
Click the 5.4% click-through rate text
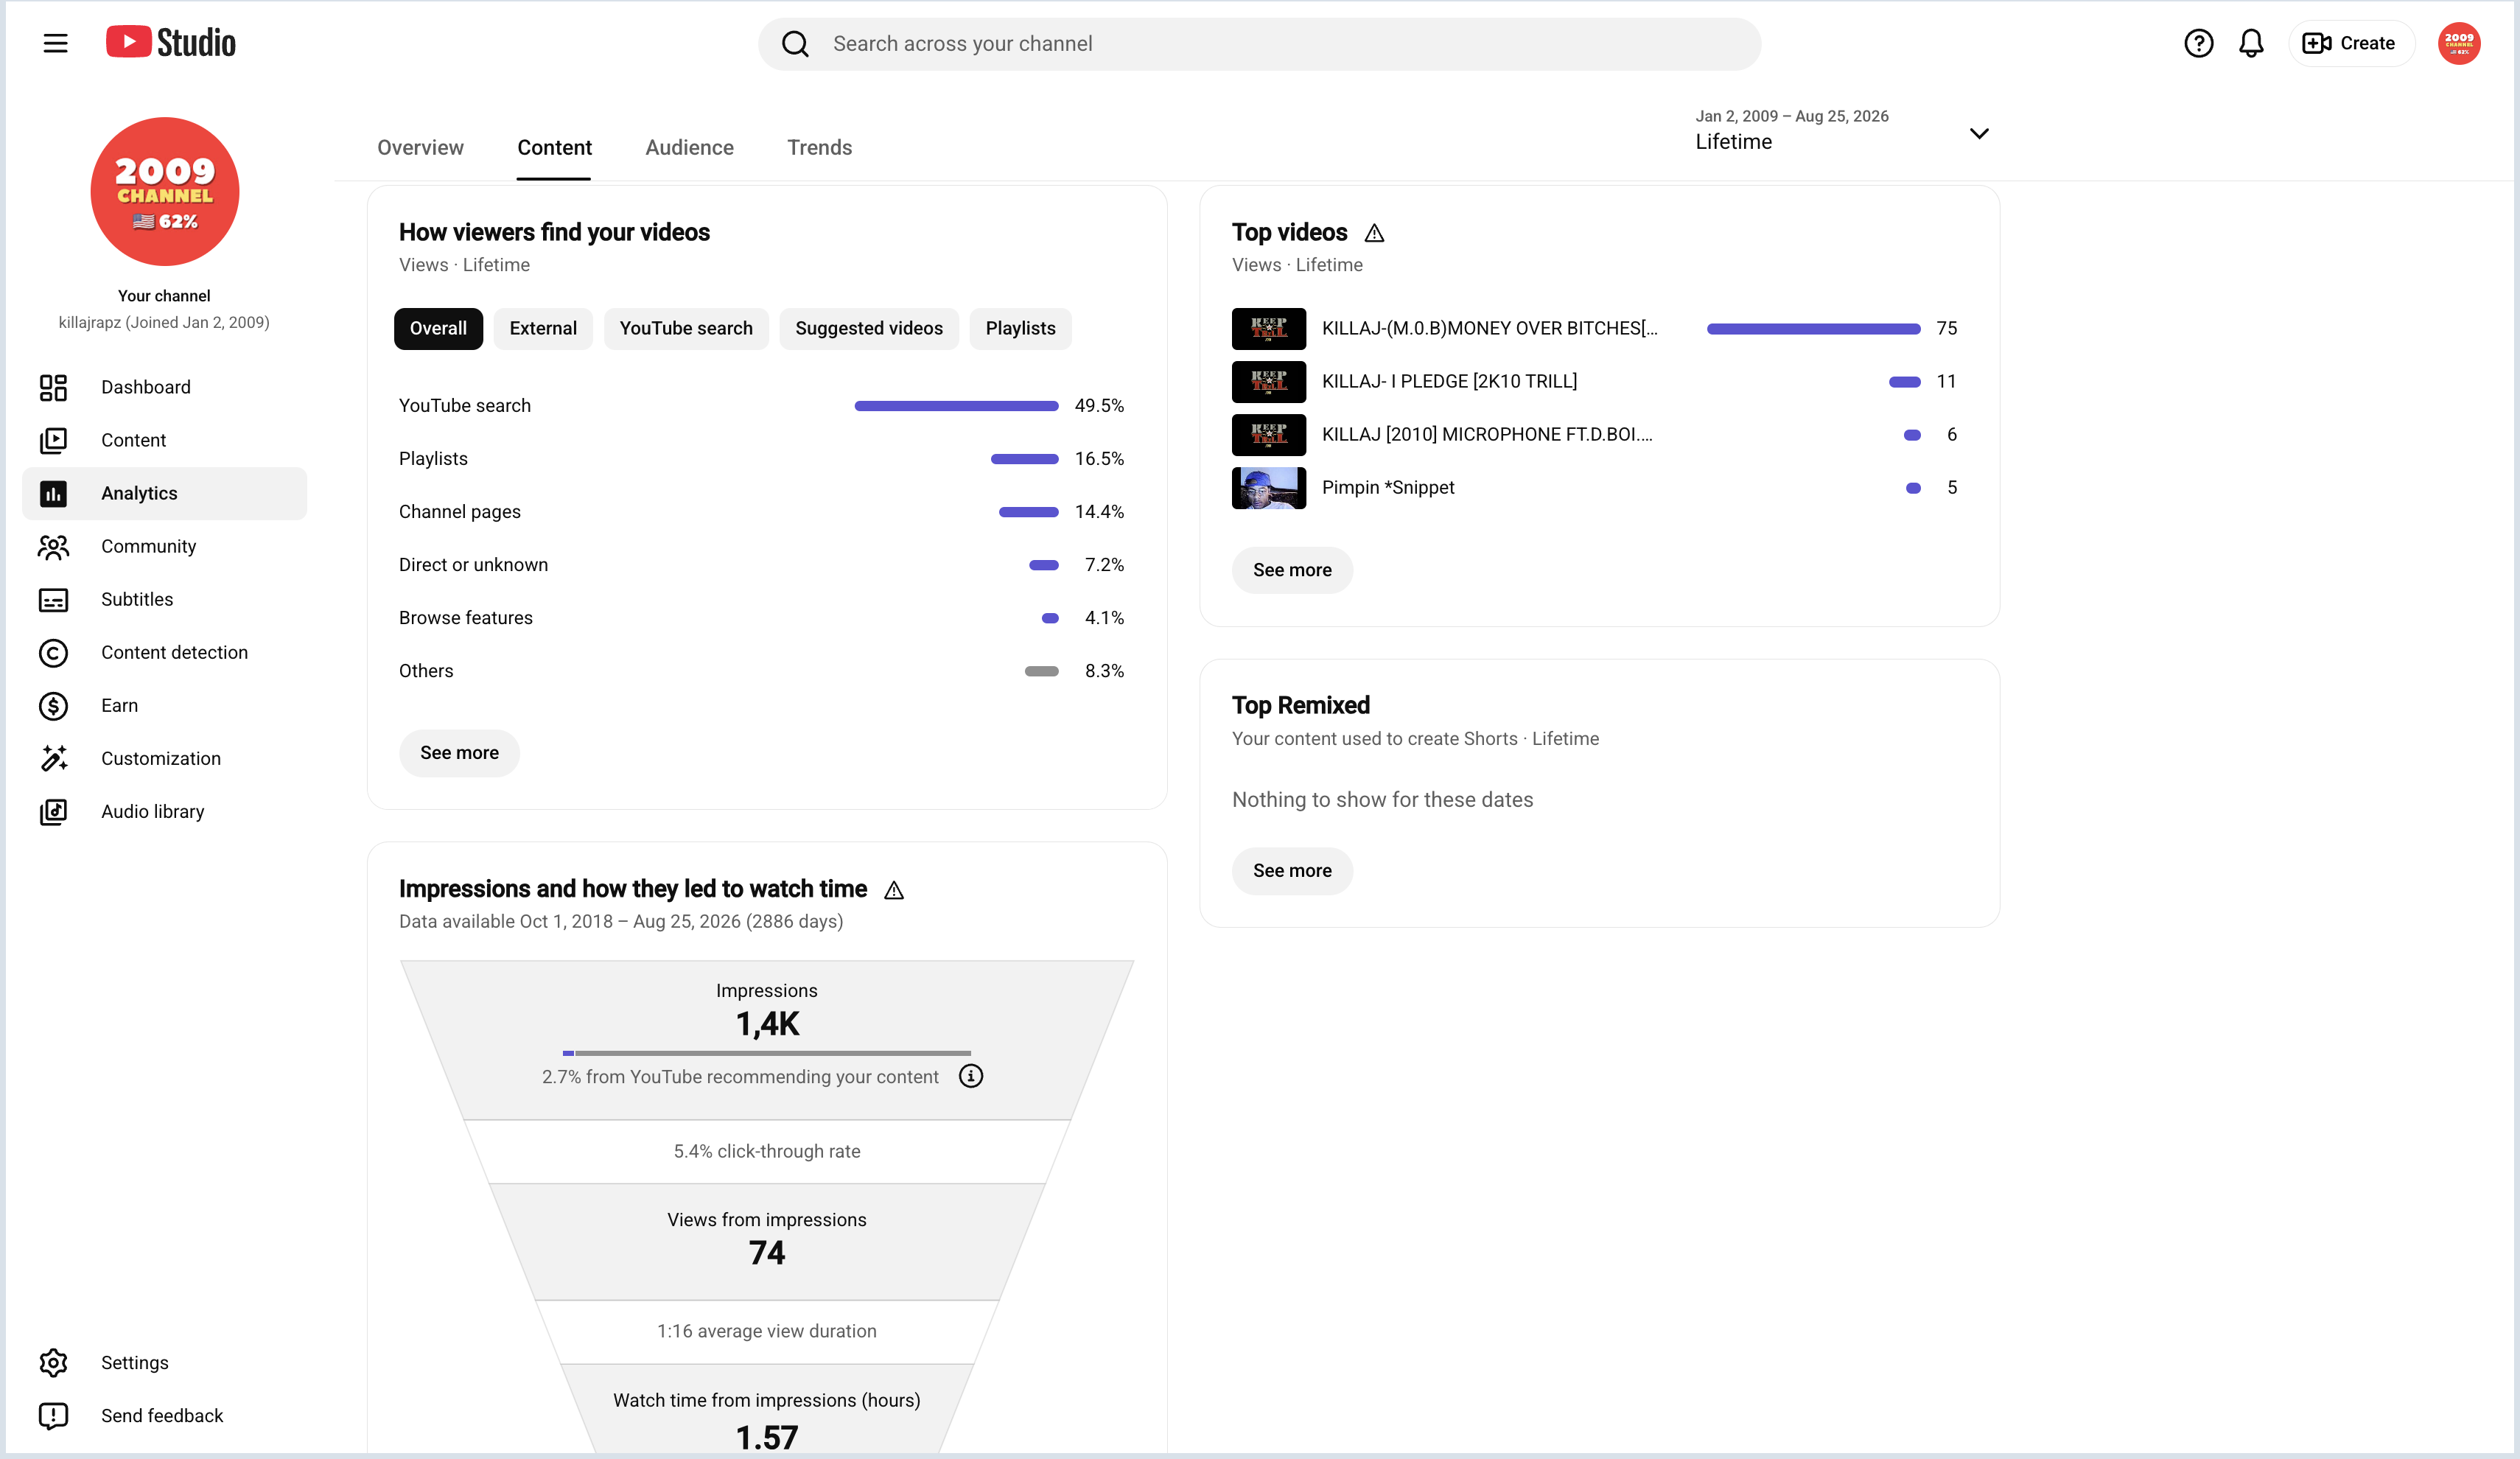pos(766,1150)
